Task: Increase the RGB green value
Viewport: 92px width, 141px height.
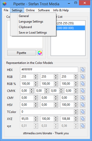Action: (56, 76)
